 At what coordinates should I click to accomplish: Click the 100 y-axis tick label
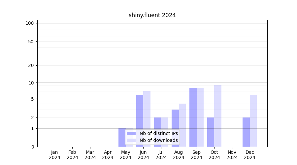[30, 23]
